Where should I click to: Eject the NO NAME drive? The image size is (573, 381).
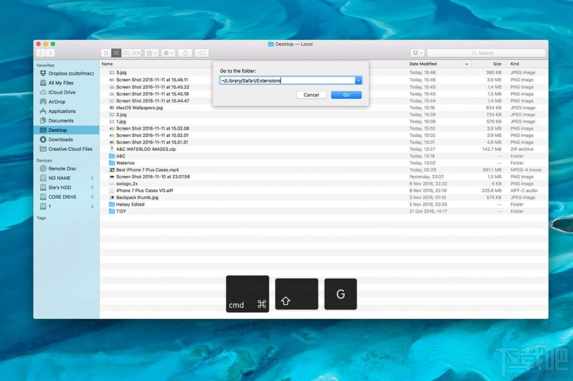point(92,178)
